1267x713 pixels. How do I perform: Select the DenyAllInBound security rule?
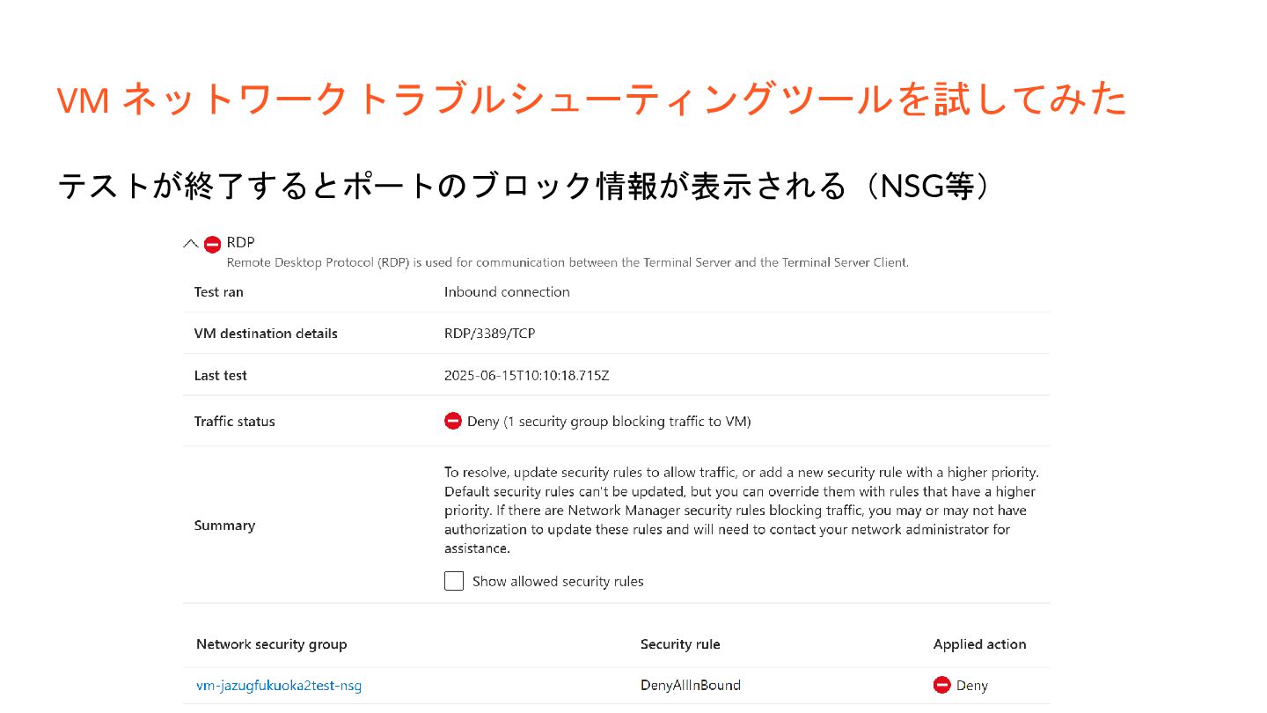(x=691, y=685)
